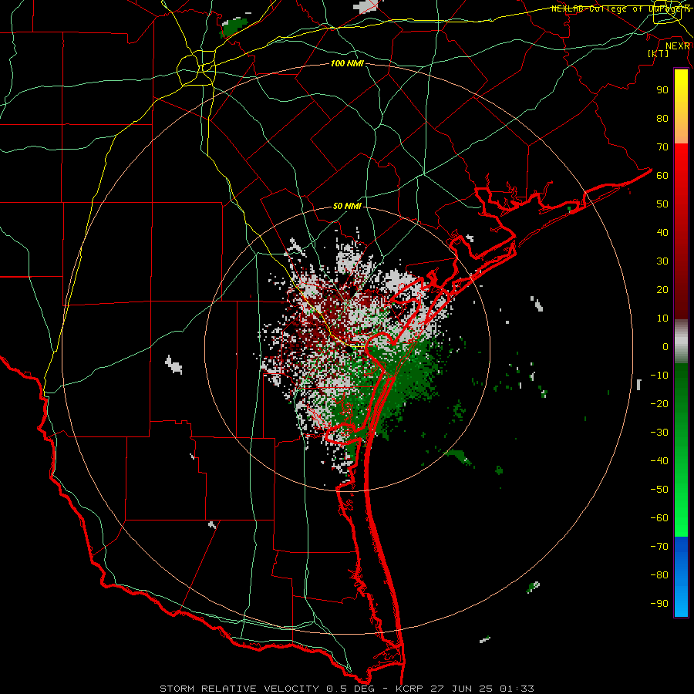Click the "27 JUN 25" date in caption
Viewport: 694px width, 694px height.
click(x=461, y=689)
